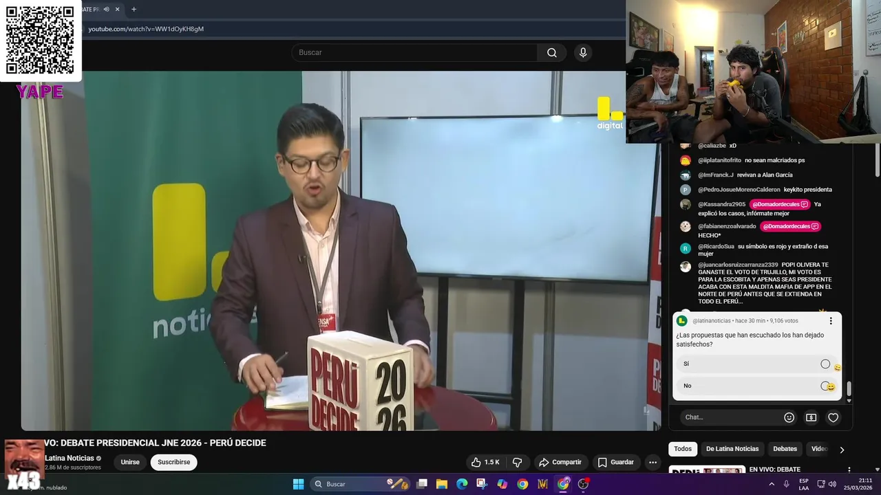Open OBS Studio from taskbar
Screen dimensions: 881x495
[584, 484]
